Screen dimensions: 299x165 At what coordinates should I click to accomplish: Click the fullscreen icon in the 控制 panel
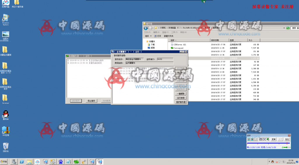pos(264,139)
